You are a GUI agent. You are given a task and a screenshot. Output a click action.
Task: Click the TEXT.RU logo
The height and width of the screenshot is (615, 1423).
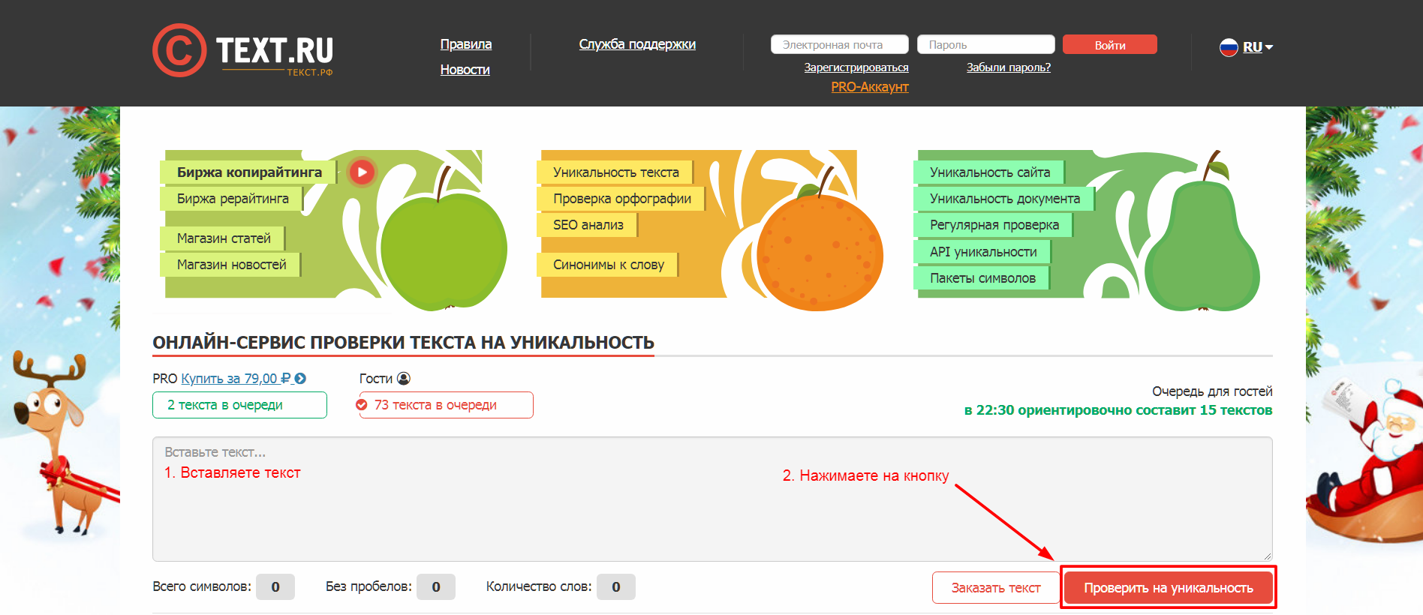243,50
